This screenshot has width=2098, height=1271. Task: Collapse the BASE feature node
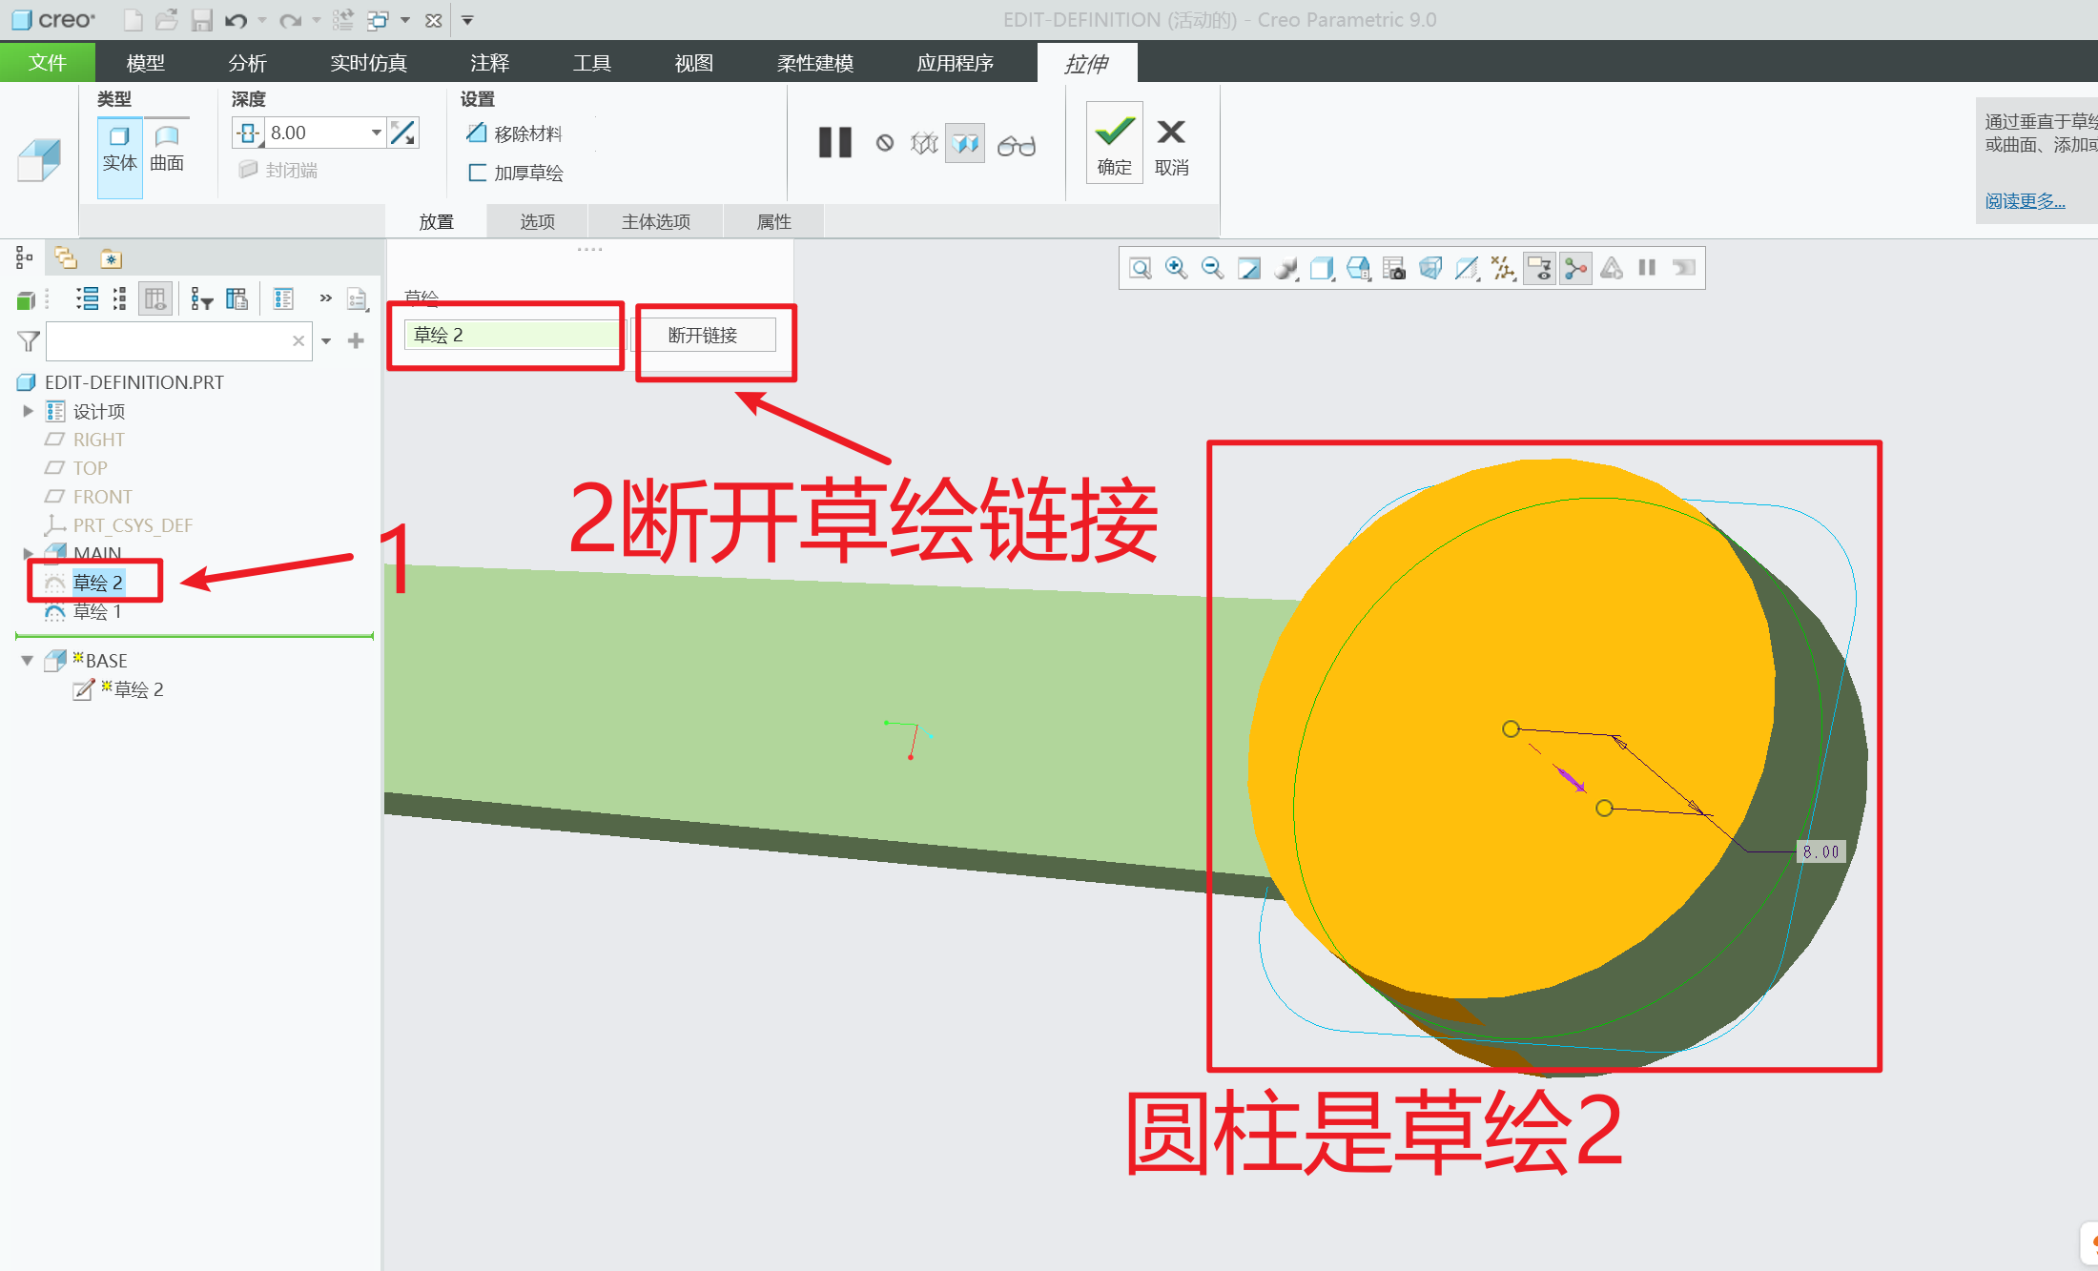coord(28,661)
